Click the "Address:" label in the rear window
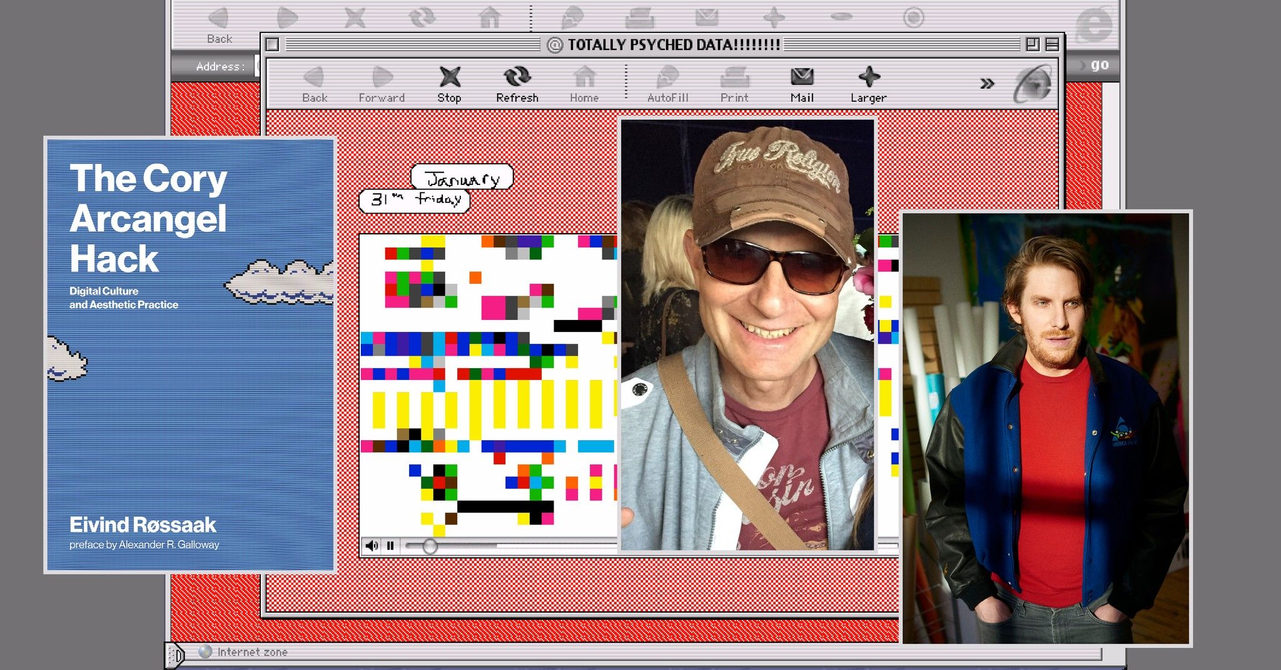Image resolution: width=1281 pixels, height=670 pixels. [x=220, y=66]
